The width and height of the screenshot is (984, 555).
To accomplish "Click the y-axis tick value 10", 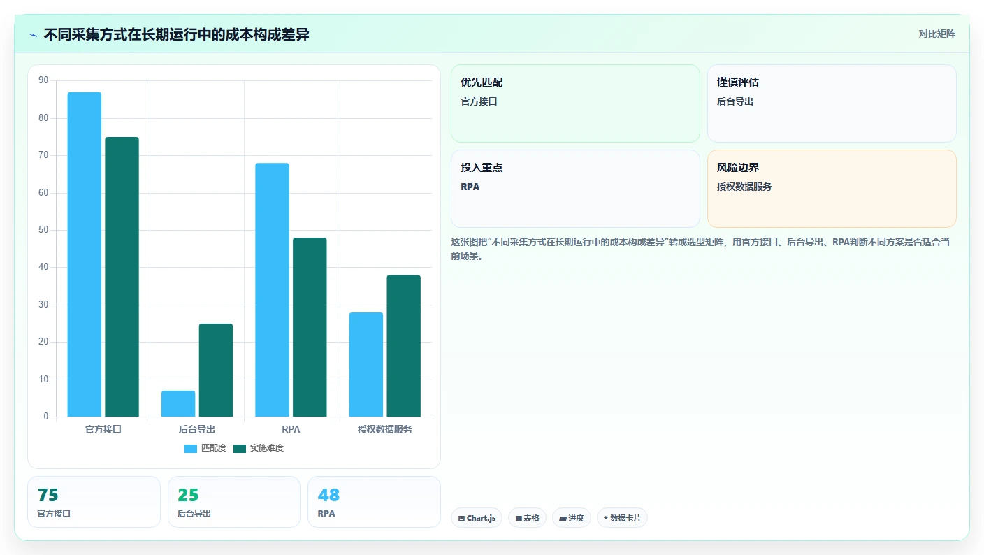I will tap(43, 380).
